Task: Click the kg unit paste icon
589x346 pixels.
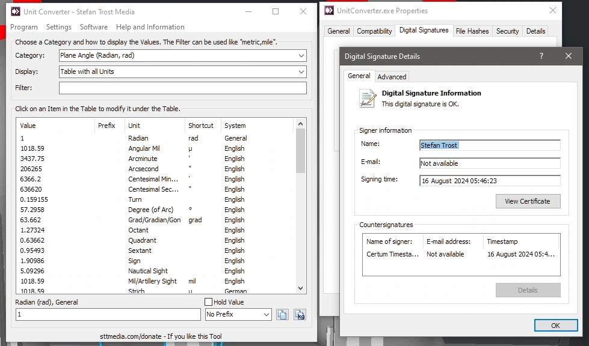Action: [x=300, y=315]
